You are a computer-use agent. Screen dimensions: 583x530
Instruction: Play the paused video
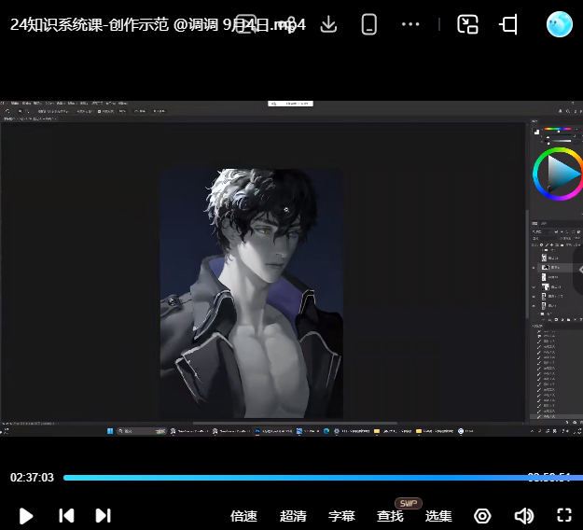pos(26,516)
